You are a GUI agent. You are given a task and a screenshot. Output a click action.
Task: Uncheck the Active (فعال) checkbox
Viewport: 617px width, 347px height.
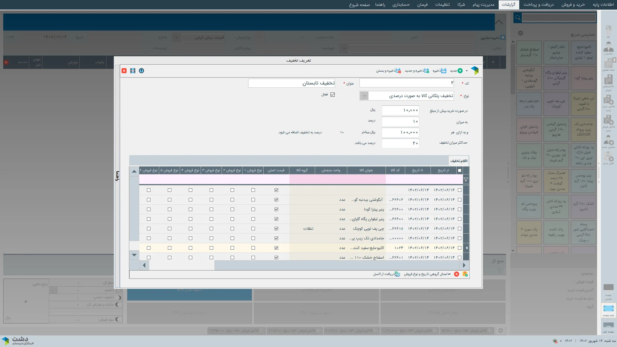click(x=332, y=94)
